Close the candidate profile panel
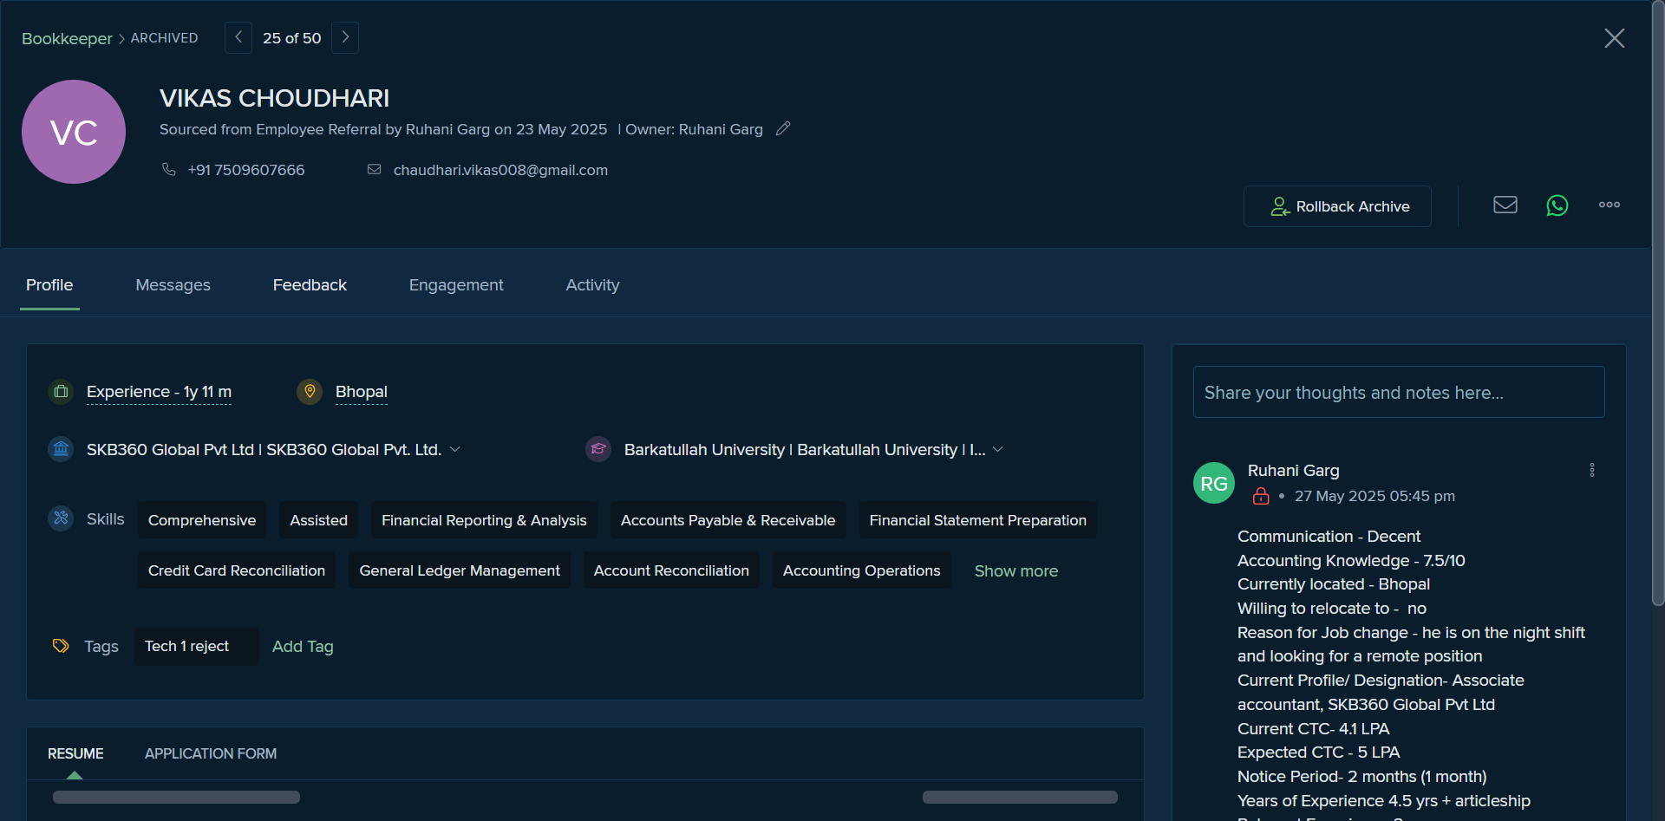Image resolution: width=1665 pixels, height=821 pixels. pos(1614,38)
